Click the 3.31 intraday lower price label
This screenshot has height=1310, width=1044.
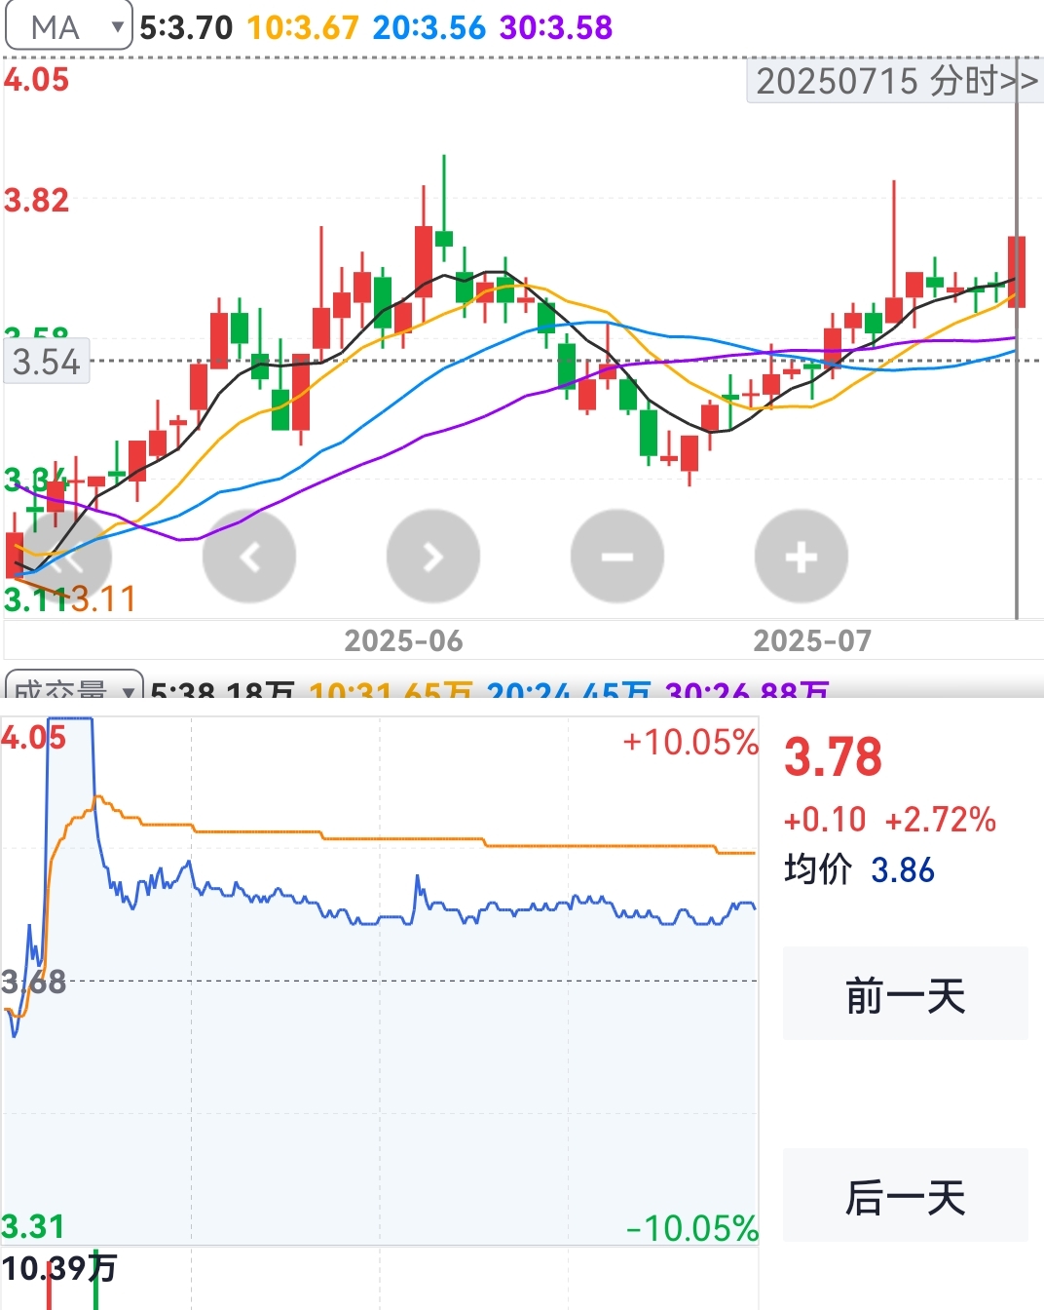tap(33, 1226)
